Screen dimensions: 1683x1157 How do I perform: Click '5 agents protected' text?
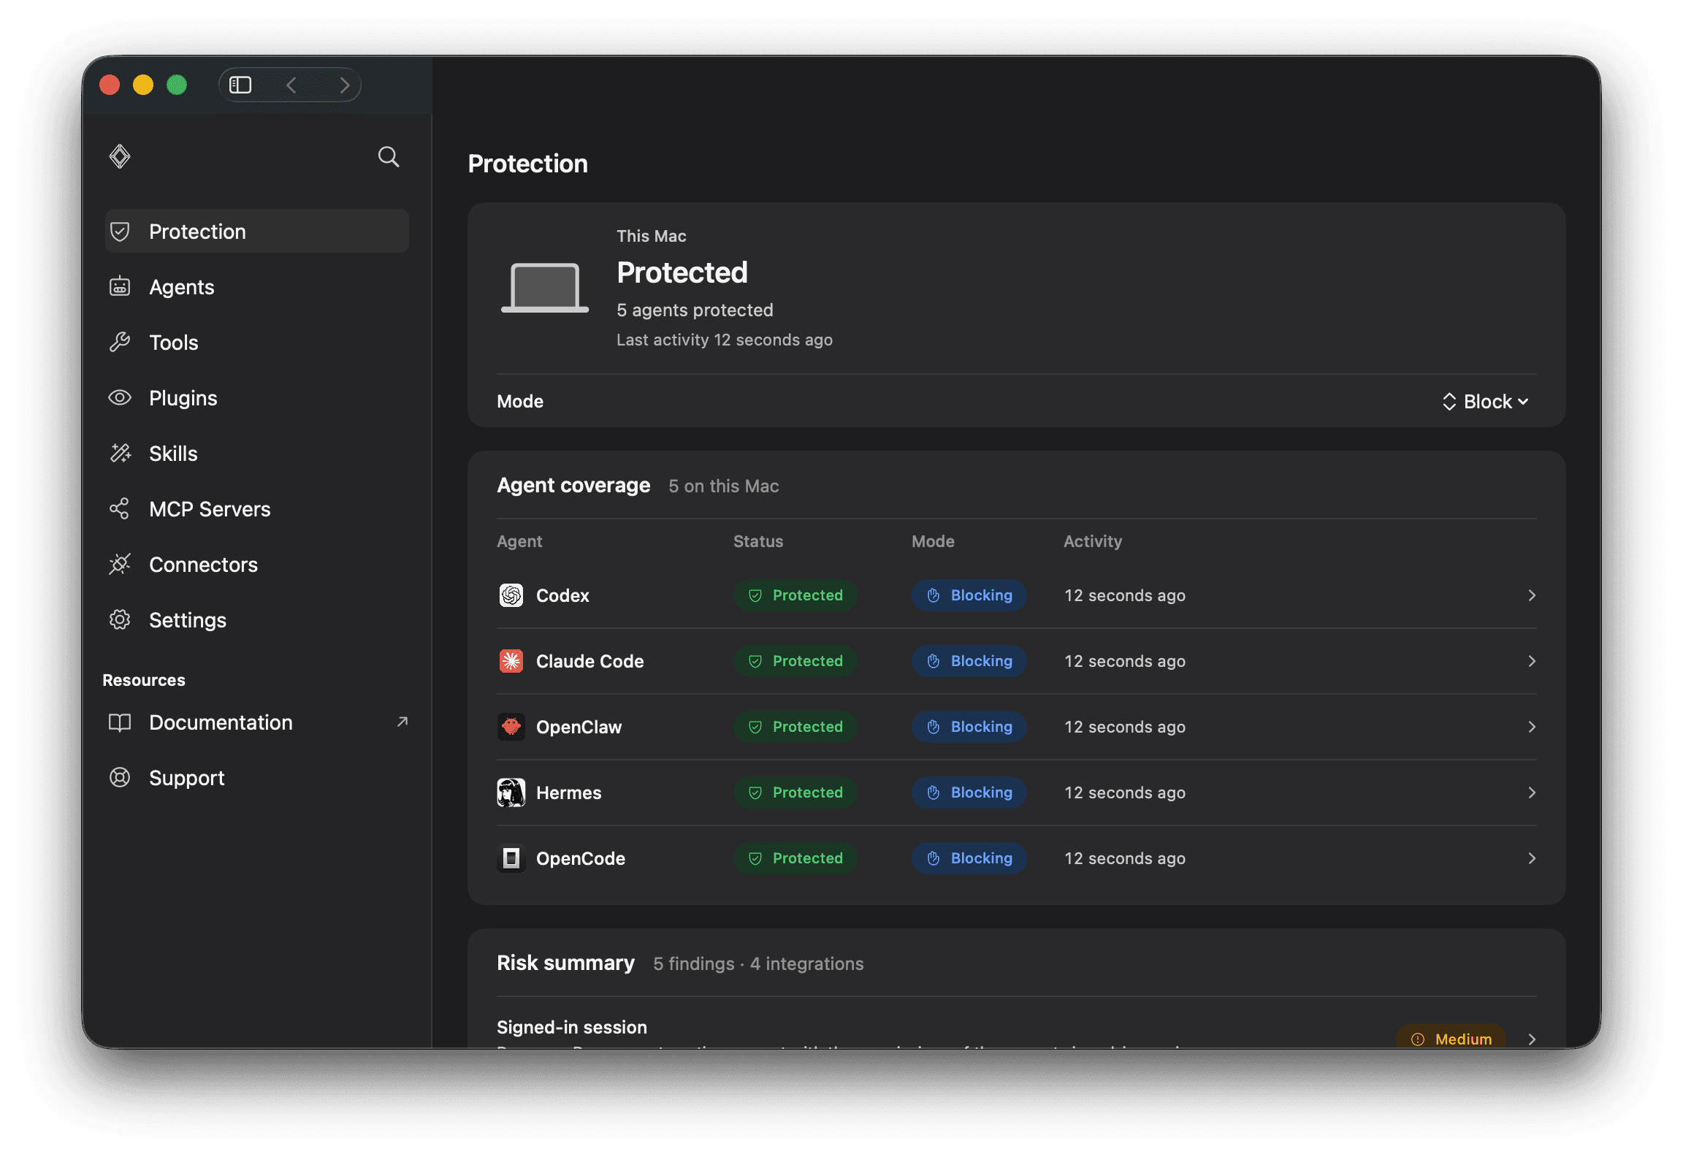click(695, 310)
